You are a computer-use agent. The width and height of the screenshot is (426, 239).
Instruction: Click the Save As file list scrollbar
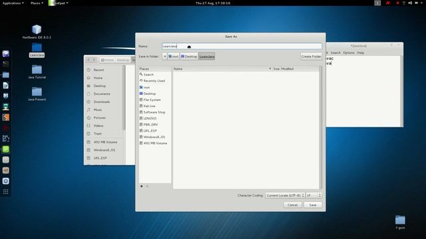click(x=321, y=127)
